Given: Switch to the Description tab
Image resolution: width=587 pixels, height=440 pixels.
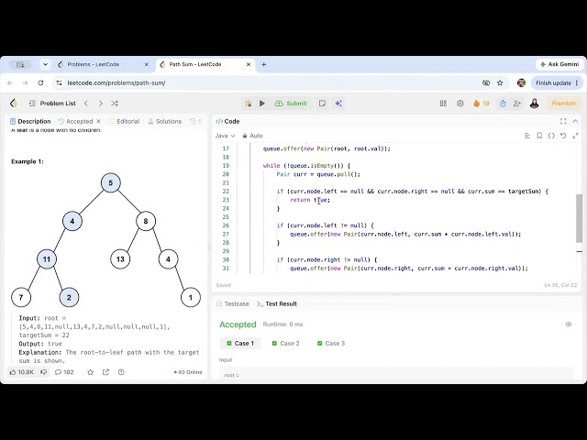Looking at the screenshot, I should point(30,121).
